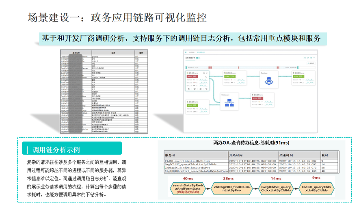This screenshot has width=361, height=203.
Task: Click the green 125 badge right of Database
Action: (x=298, y=76)
